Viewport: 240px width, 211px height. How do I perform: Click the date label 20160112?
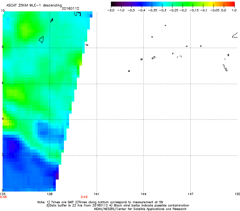70,8
